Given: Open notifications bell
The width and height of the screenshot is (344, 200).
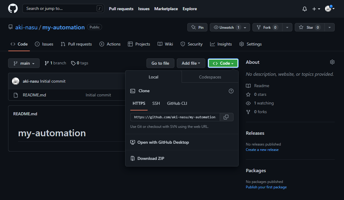Looking at the screenshot, I should (304, 9).
